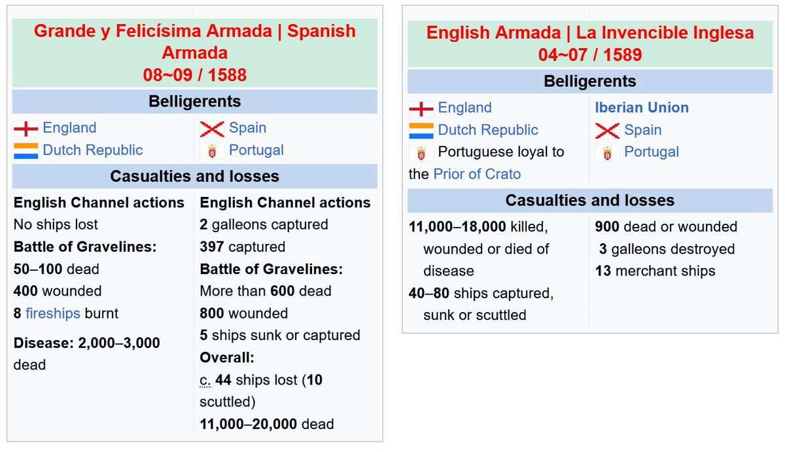This screenshot has height=452, width=785.
Task: Open England link in English Armada box
Action: click(x=464, y=107)
